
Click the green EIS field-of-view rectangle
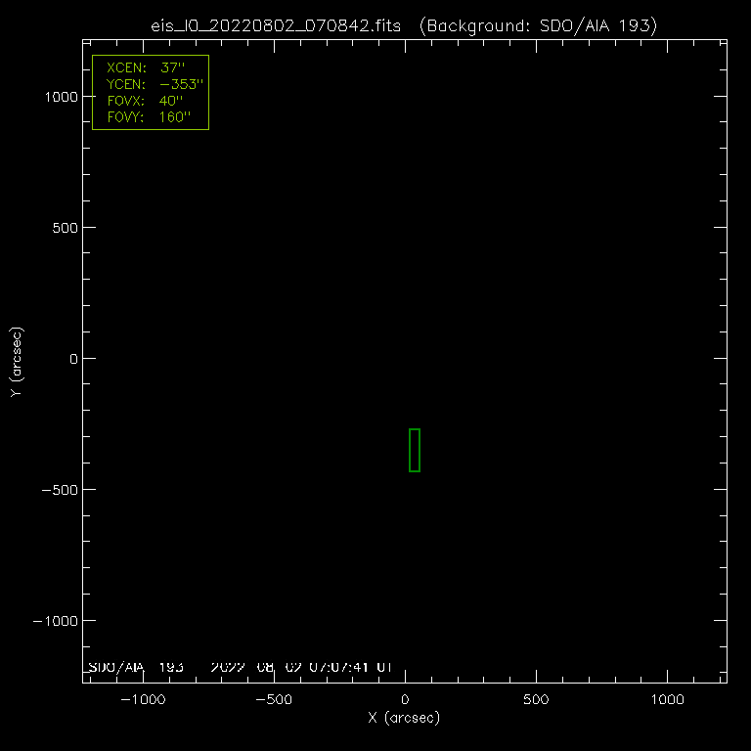tap(415, 450)
